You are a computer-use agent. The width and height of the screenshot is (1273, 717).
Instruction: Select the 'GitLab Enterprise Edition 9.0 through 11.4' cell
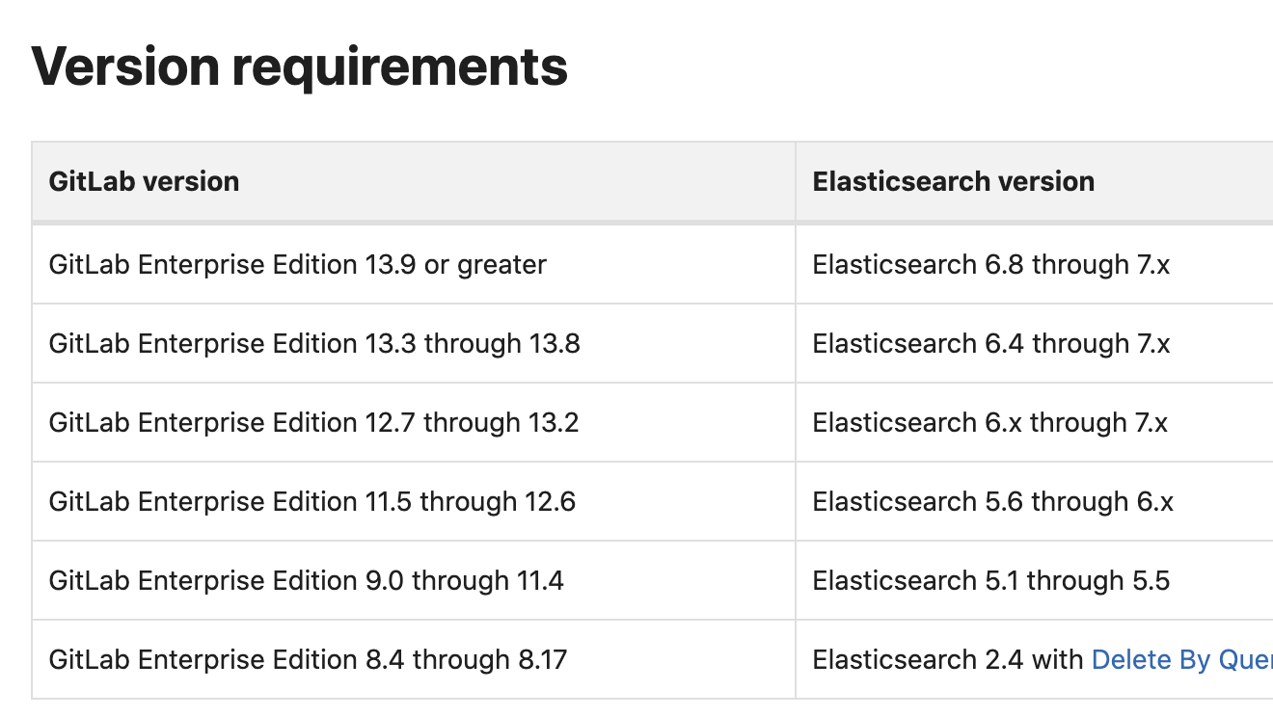(x=306, y=580)
